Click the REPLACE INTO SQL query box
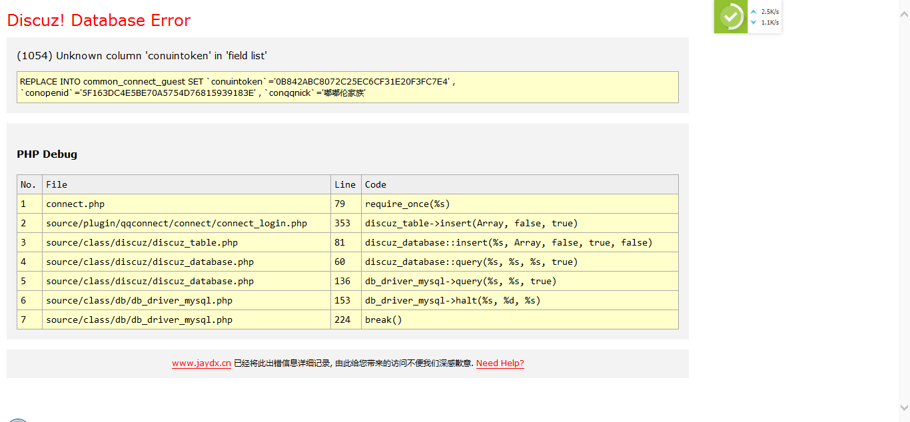 (x=347, y=87)
